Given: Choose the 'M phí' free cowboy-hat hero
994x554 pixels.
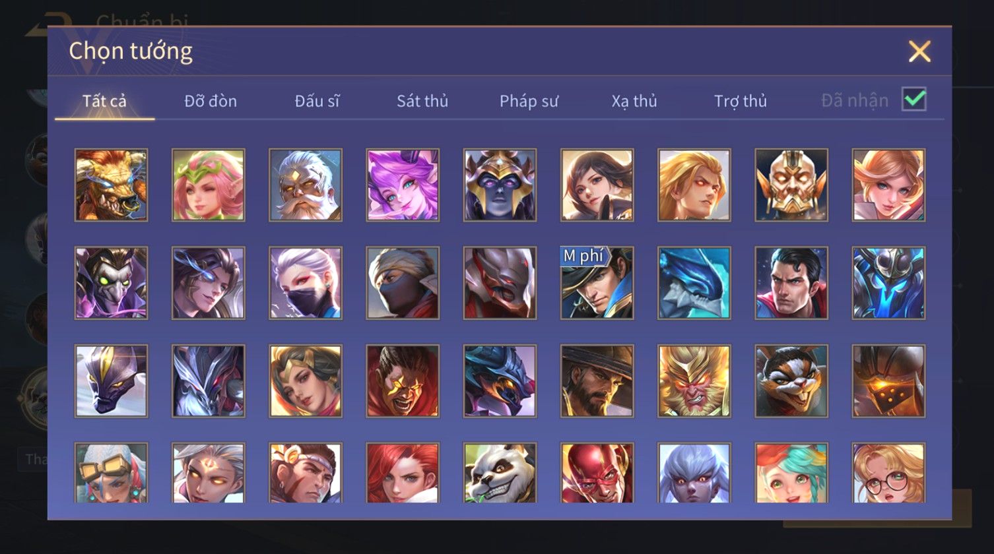Looking at the screenshot, I should [597, 283].
